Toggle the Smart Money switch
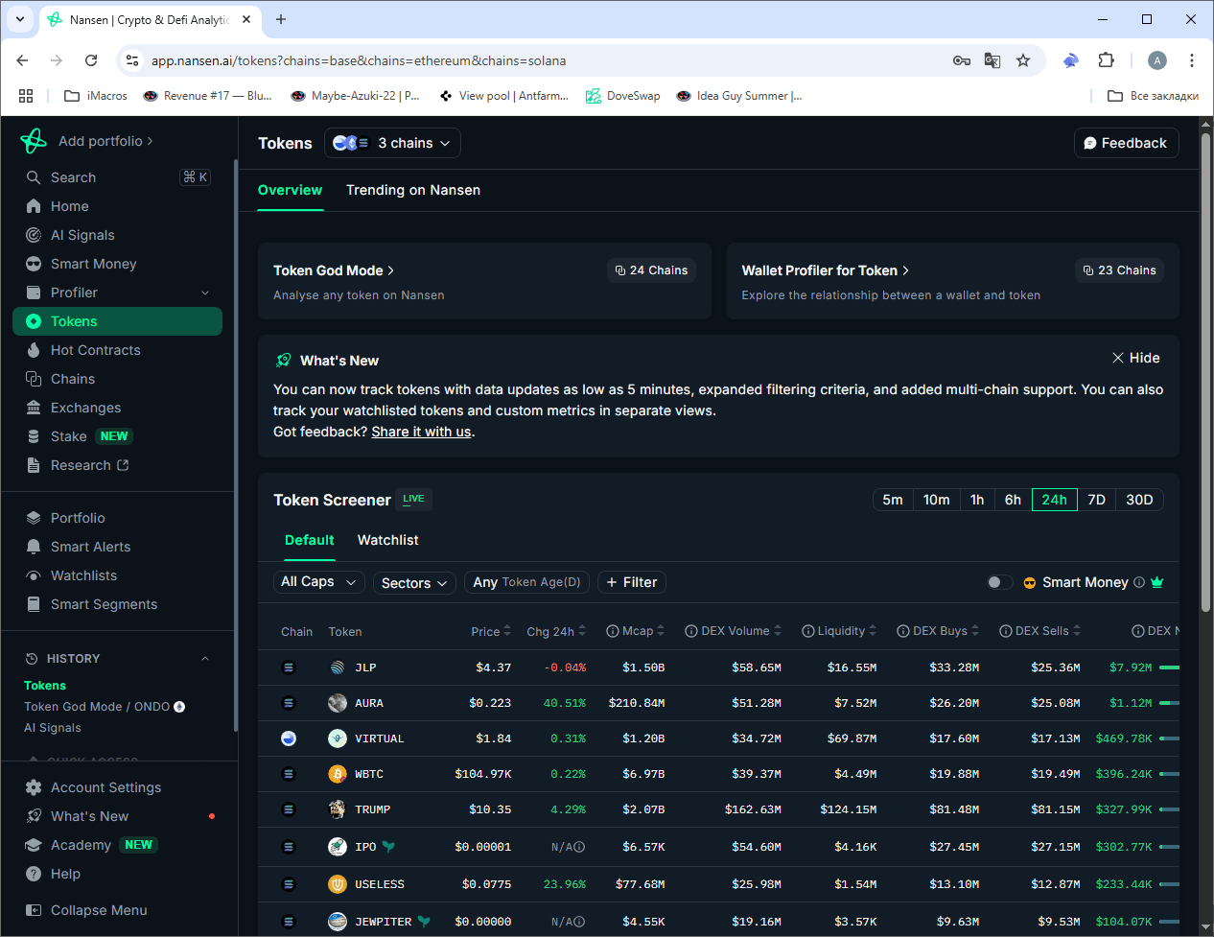This screenshot has width=1214, height=937. (999, 582)
